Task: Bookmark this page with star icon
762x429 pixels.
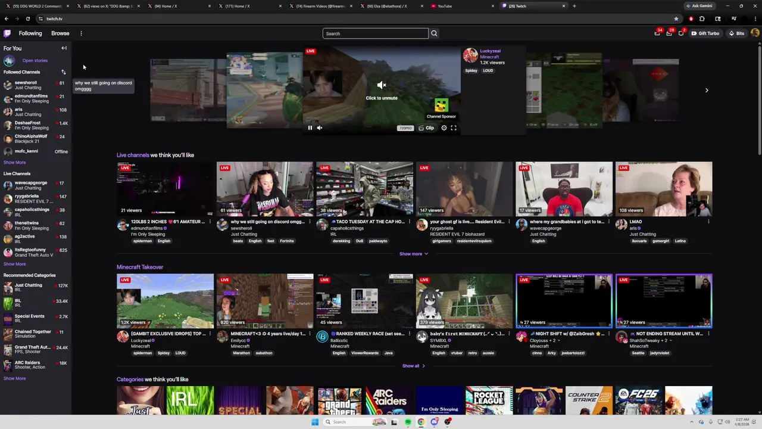Action: 676,18
